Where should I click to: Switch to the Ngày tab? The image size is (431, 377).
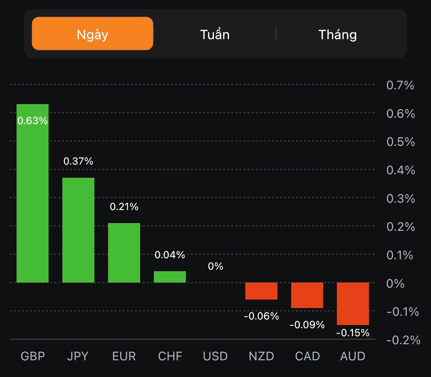[92, 34]
